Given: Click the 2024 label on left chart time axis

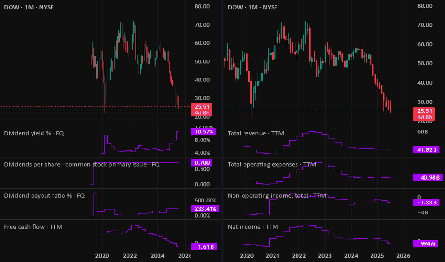Looking at the screenshot, I should click(x=157, y=256).
